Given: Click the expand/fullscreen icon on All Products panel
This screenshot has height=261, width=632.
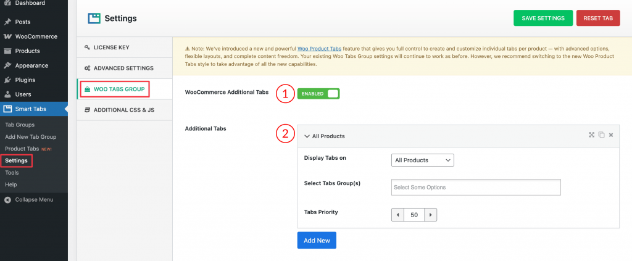Looking at the screenshot, I should (591, 135).
